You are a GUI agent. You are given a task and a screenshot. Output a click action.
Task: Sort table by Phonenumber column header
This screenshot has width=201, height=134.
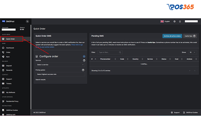(105, 59)
